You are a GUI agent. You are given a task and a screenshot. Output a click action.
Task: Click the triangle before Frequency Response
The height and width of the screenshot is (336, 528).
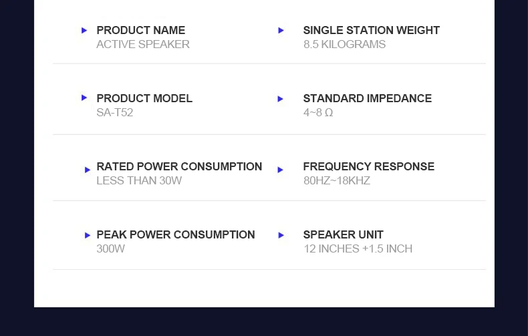(280, 170)
